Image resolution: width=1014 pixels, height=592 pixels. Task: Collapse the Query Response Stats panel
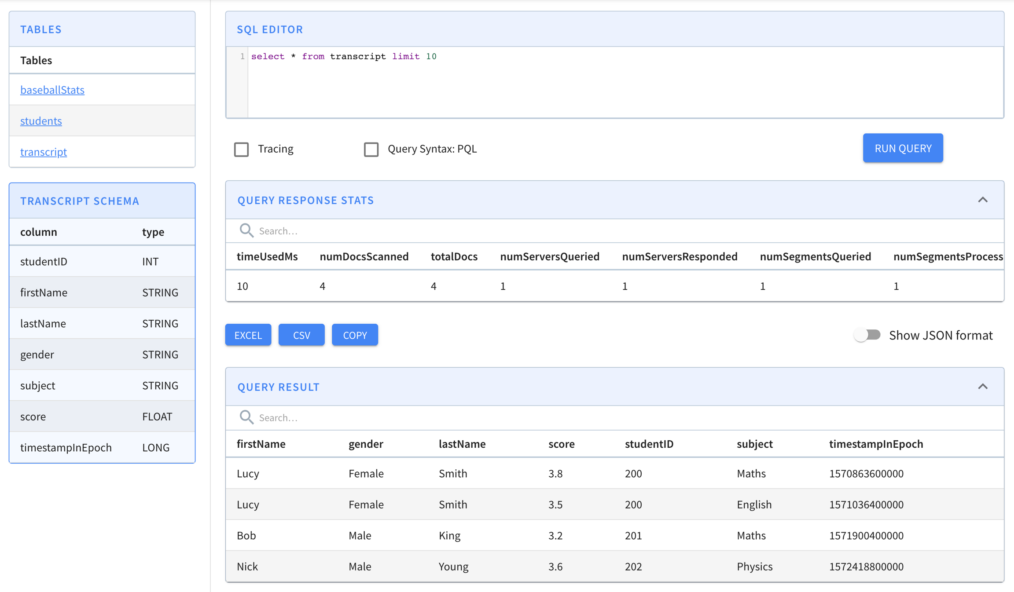tap(982, 200)
